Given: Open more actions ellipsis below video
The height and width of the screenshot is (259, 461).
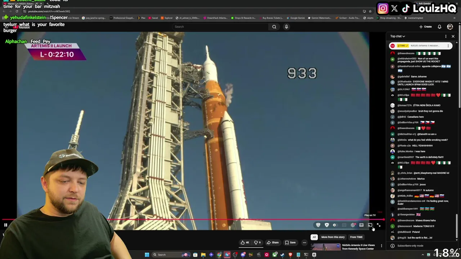Looking at the screenshot, I should [304, 242].
